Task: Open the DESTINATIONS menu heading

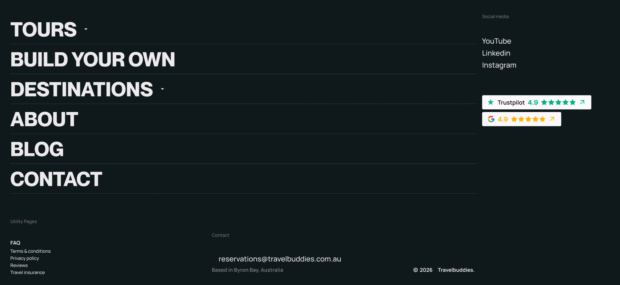Action: [82, 89]
